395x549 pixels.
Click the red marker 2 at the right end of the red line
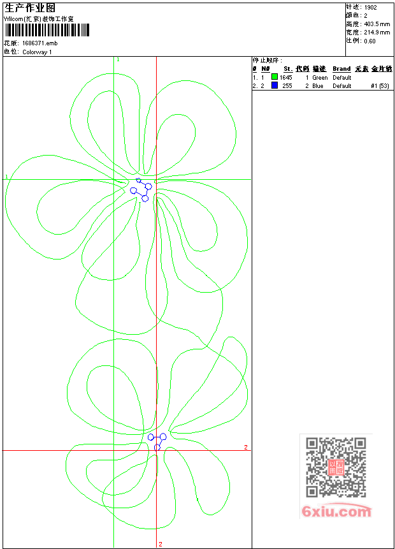click(x=245, y=448)
